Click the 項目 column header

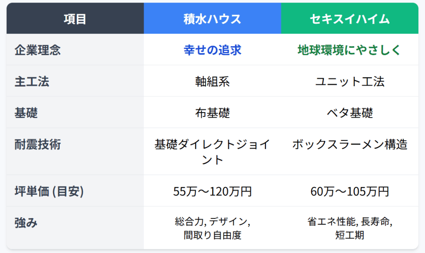tap(75, 19)
